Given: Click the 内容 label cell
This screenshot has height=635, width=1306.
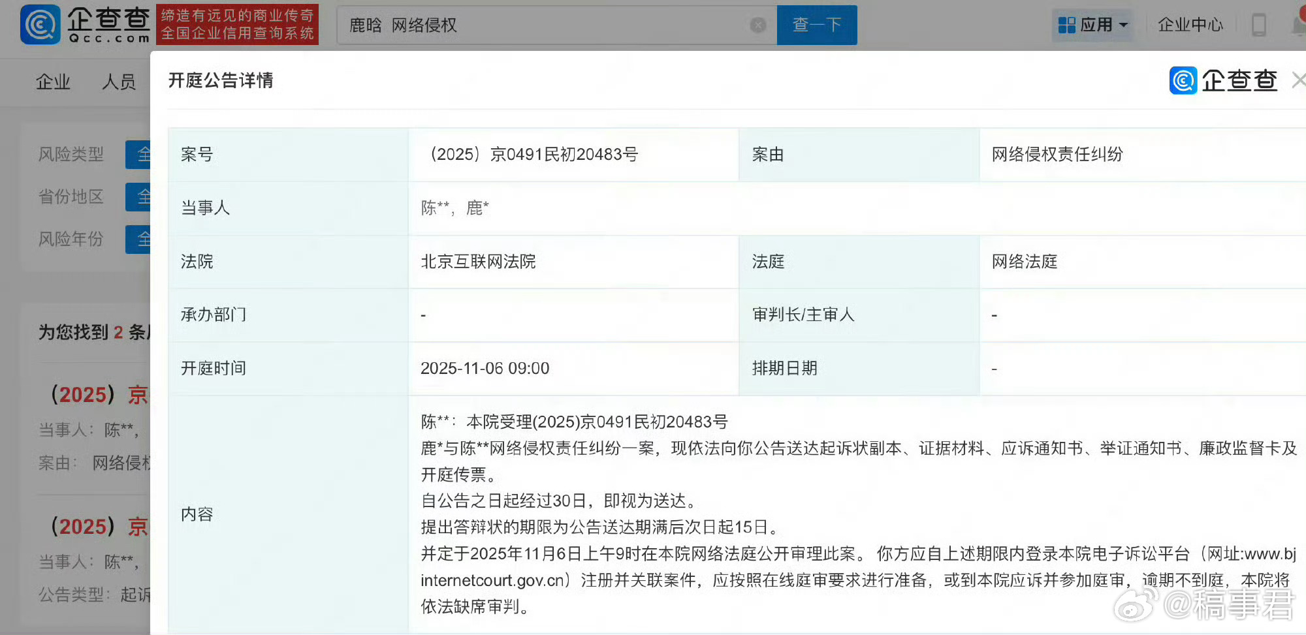Looking at the screenshot, I should pos(289,514).
